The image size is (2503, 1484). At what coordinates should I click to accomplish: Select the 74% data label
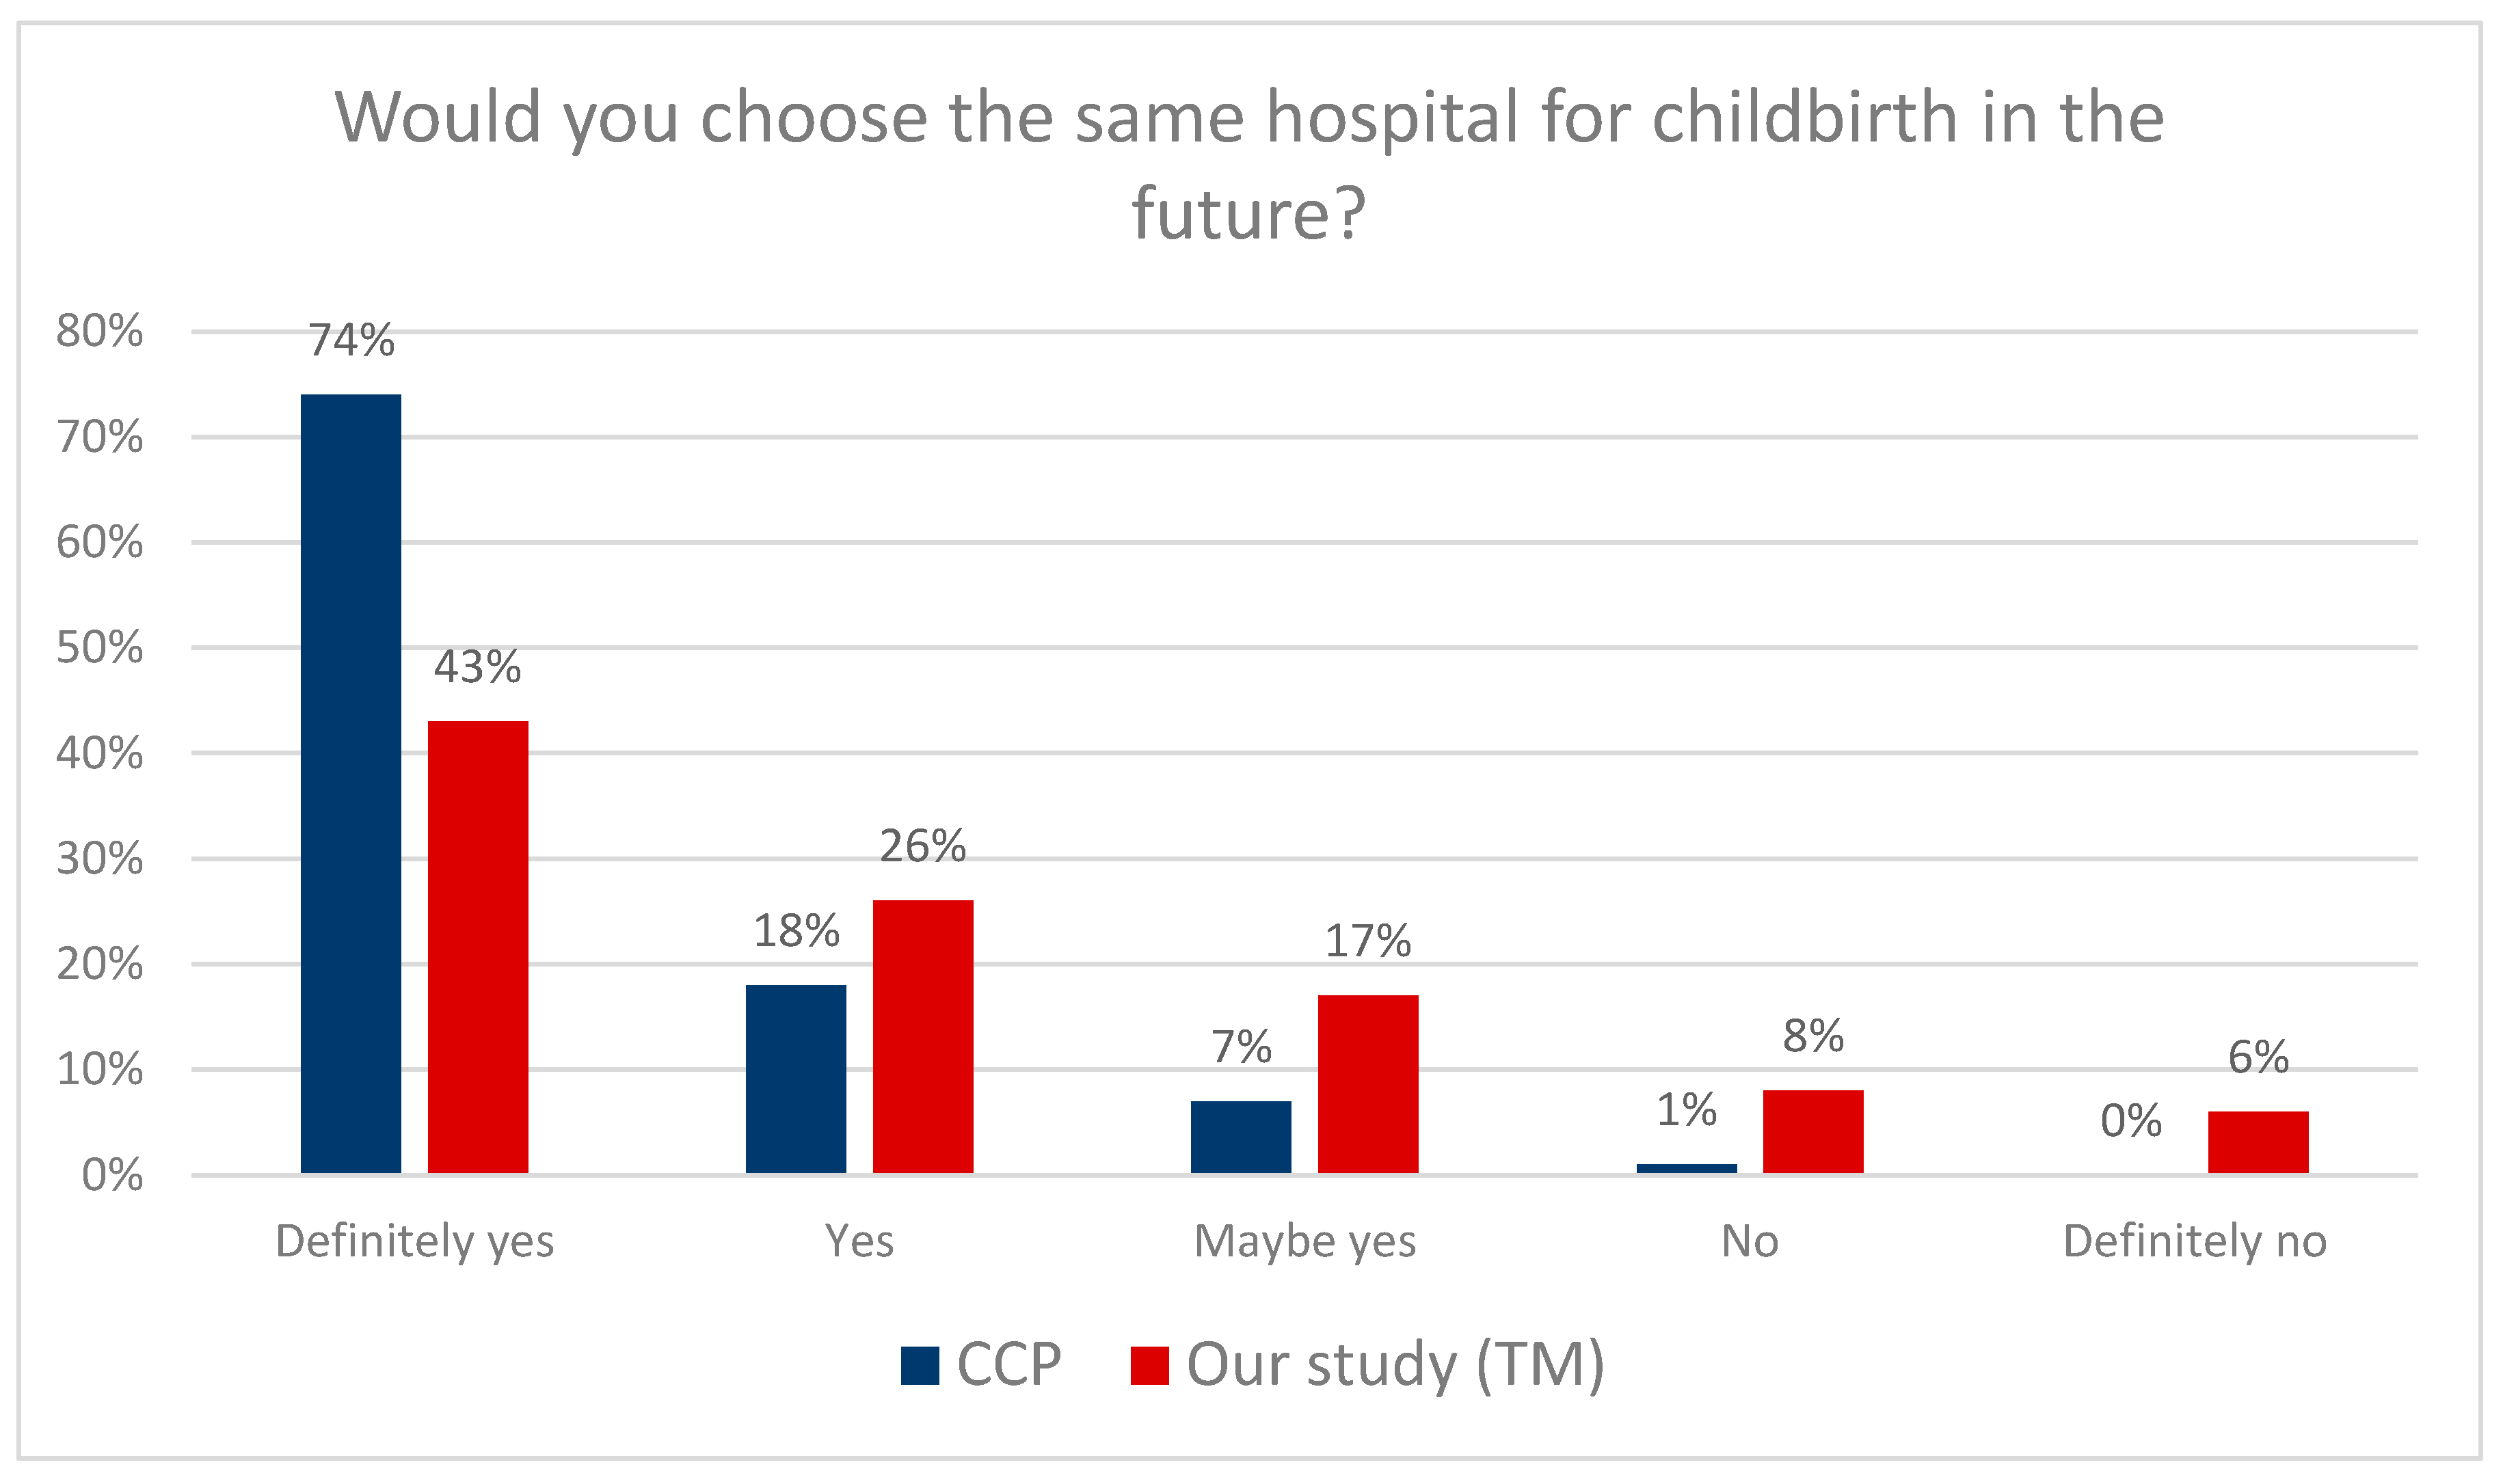351,340
